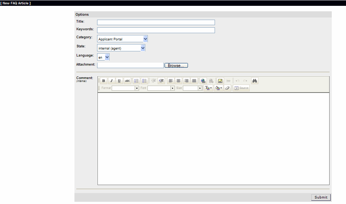Viewport: 346px width, 204px height.
Task: Click the Browse... button
Action: point(176,66)
